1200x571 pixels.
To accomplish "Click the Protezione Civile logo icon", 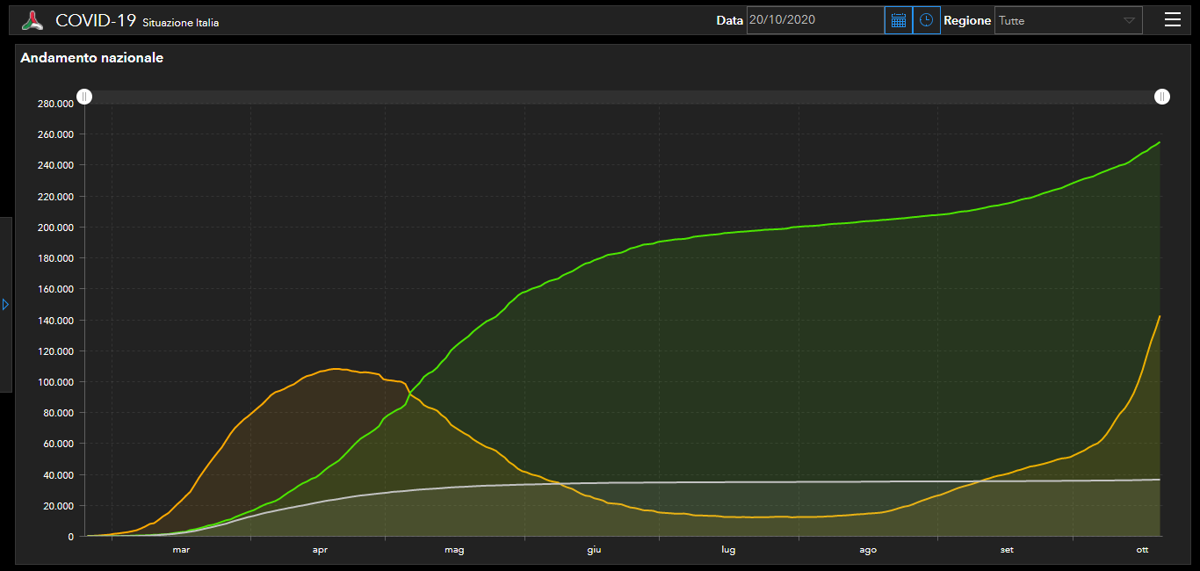I will point(33,20).
